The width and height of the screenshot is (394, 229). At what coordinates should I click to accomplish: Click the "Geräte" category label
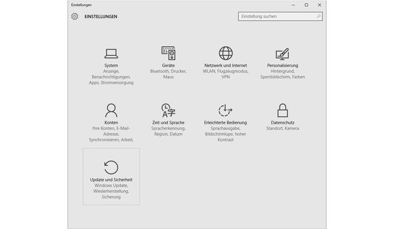(x=168, y=66)
